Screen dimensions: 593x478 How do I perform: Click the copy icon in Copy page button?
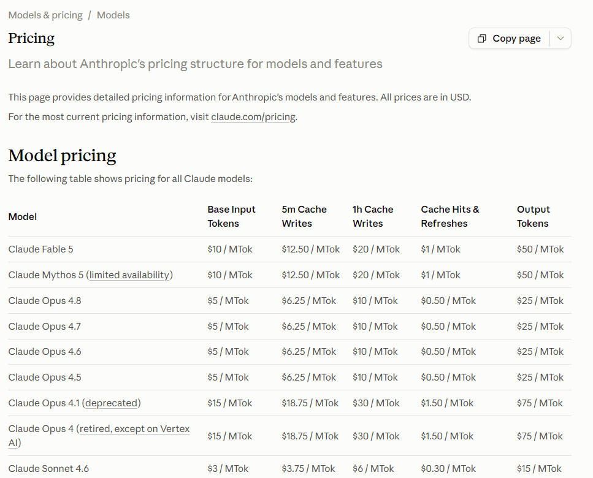(x=481, y=39)
